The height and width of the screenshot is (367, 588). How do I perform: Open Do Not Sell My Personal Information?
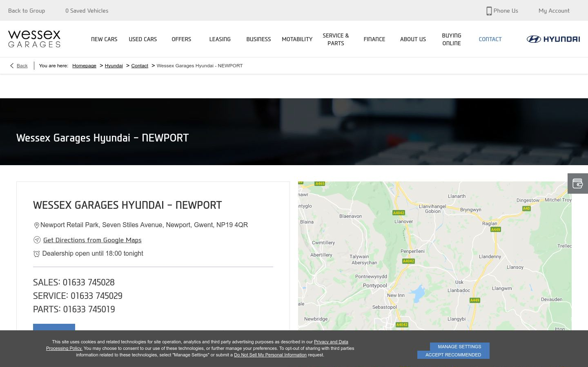(x=270, y=355)
